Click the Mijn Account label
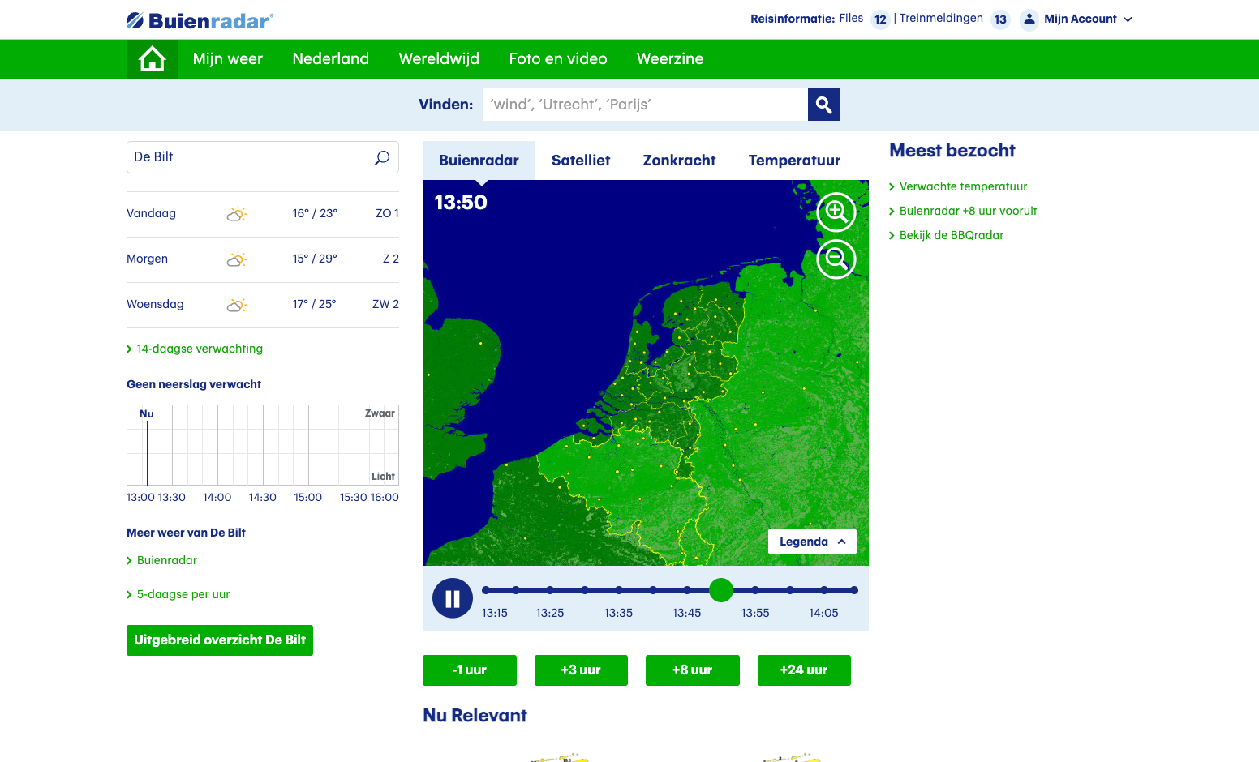The image size is (1259, 762). coord(1081,19)
